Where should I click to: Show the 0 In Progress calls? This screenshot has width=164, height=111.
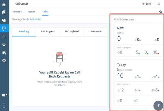pos(48,32)
